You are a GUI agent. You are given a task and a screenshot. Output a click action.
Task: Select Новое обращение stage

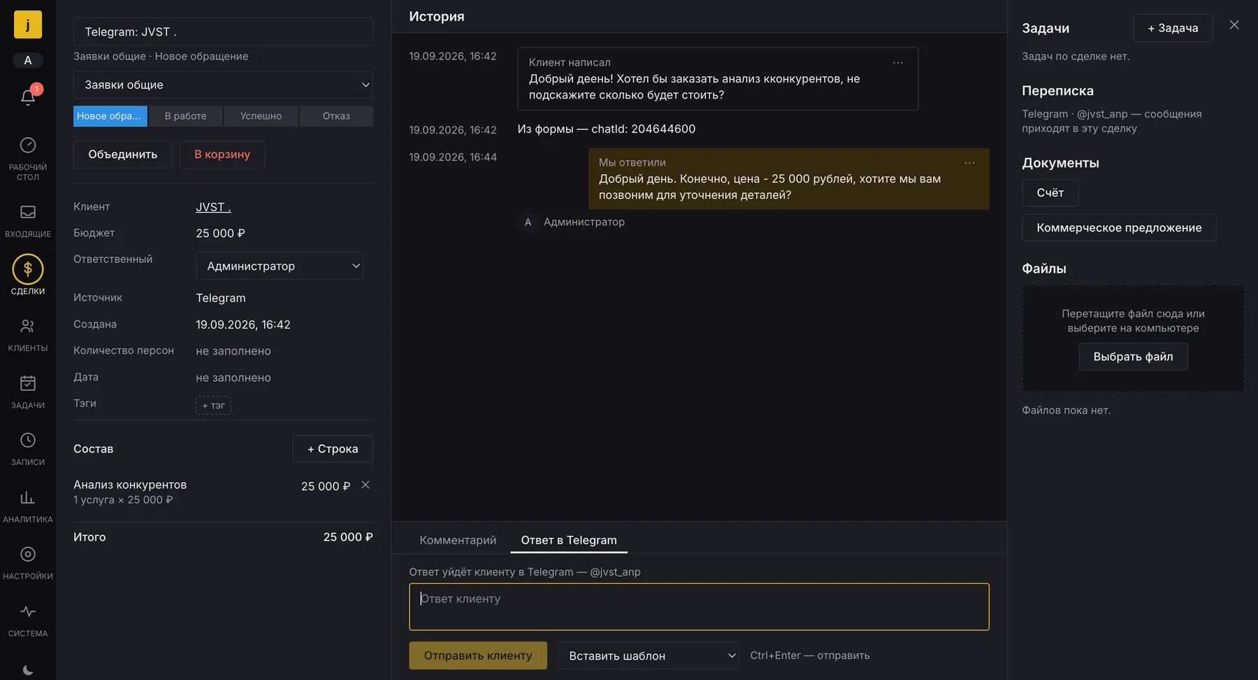(x=110, y=116)
